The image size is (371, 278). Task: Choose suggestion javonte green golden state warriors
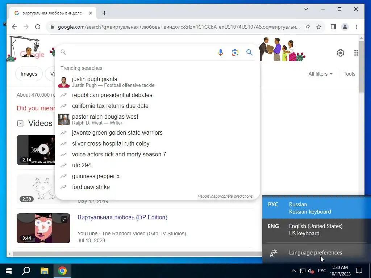tap(157, 132)
